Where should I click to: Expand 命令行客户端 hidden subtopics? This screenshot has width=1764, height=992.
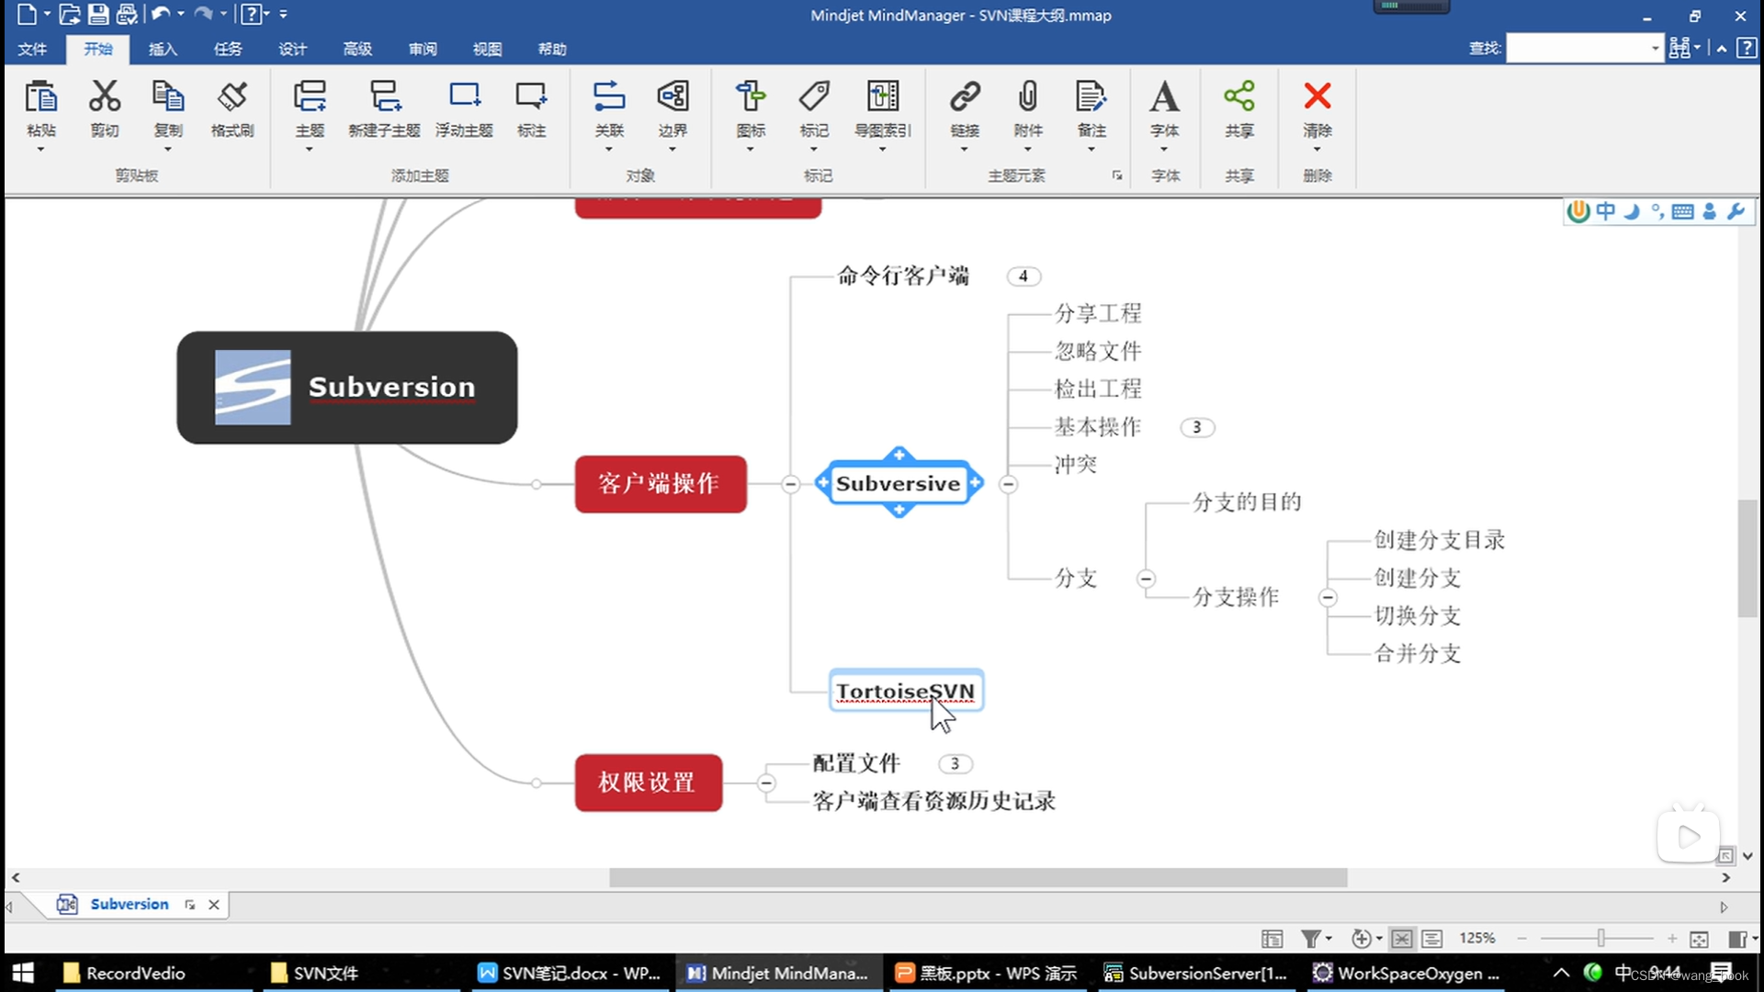tap(1023, 276)
